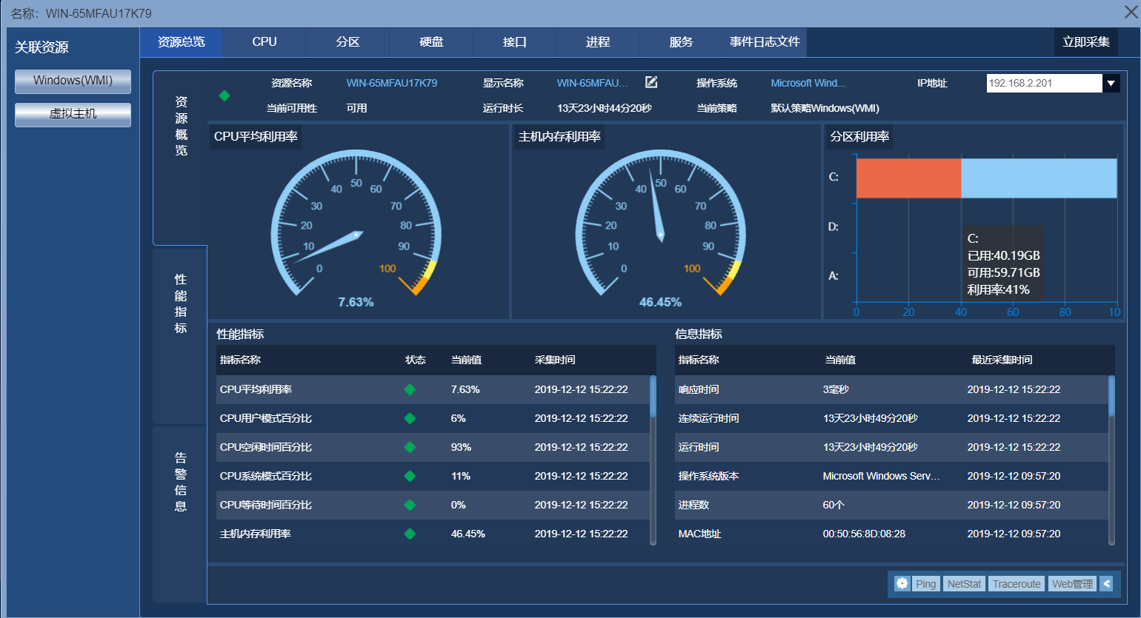Open the 服务 tab

click(x=681, y=42)
